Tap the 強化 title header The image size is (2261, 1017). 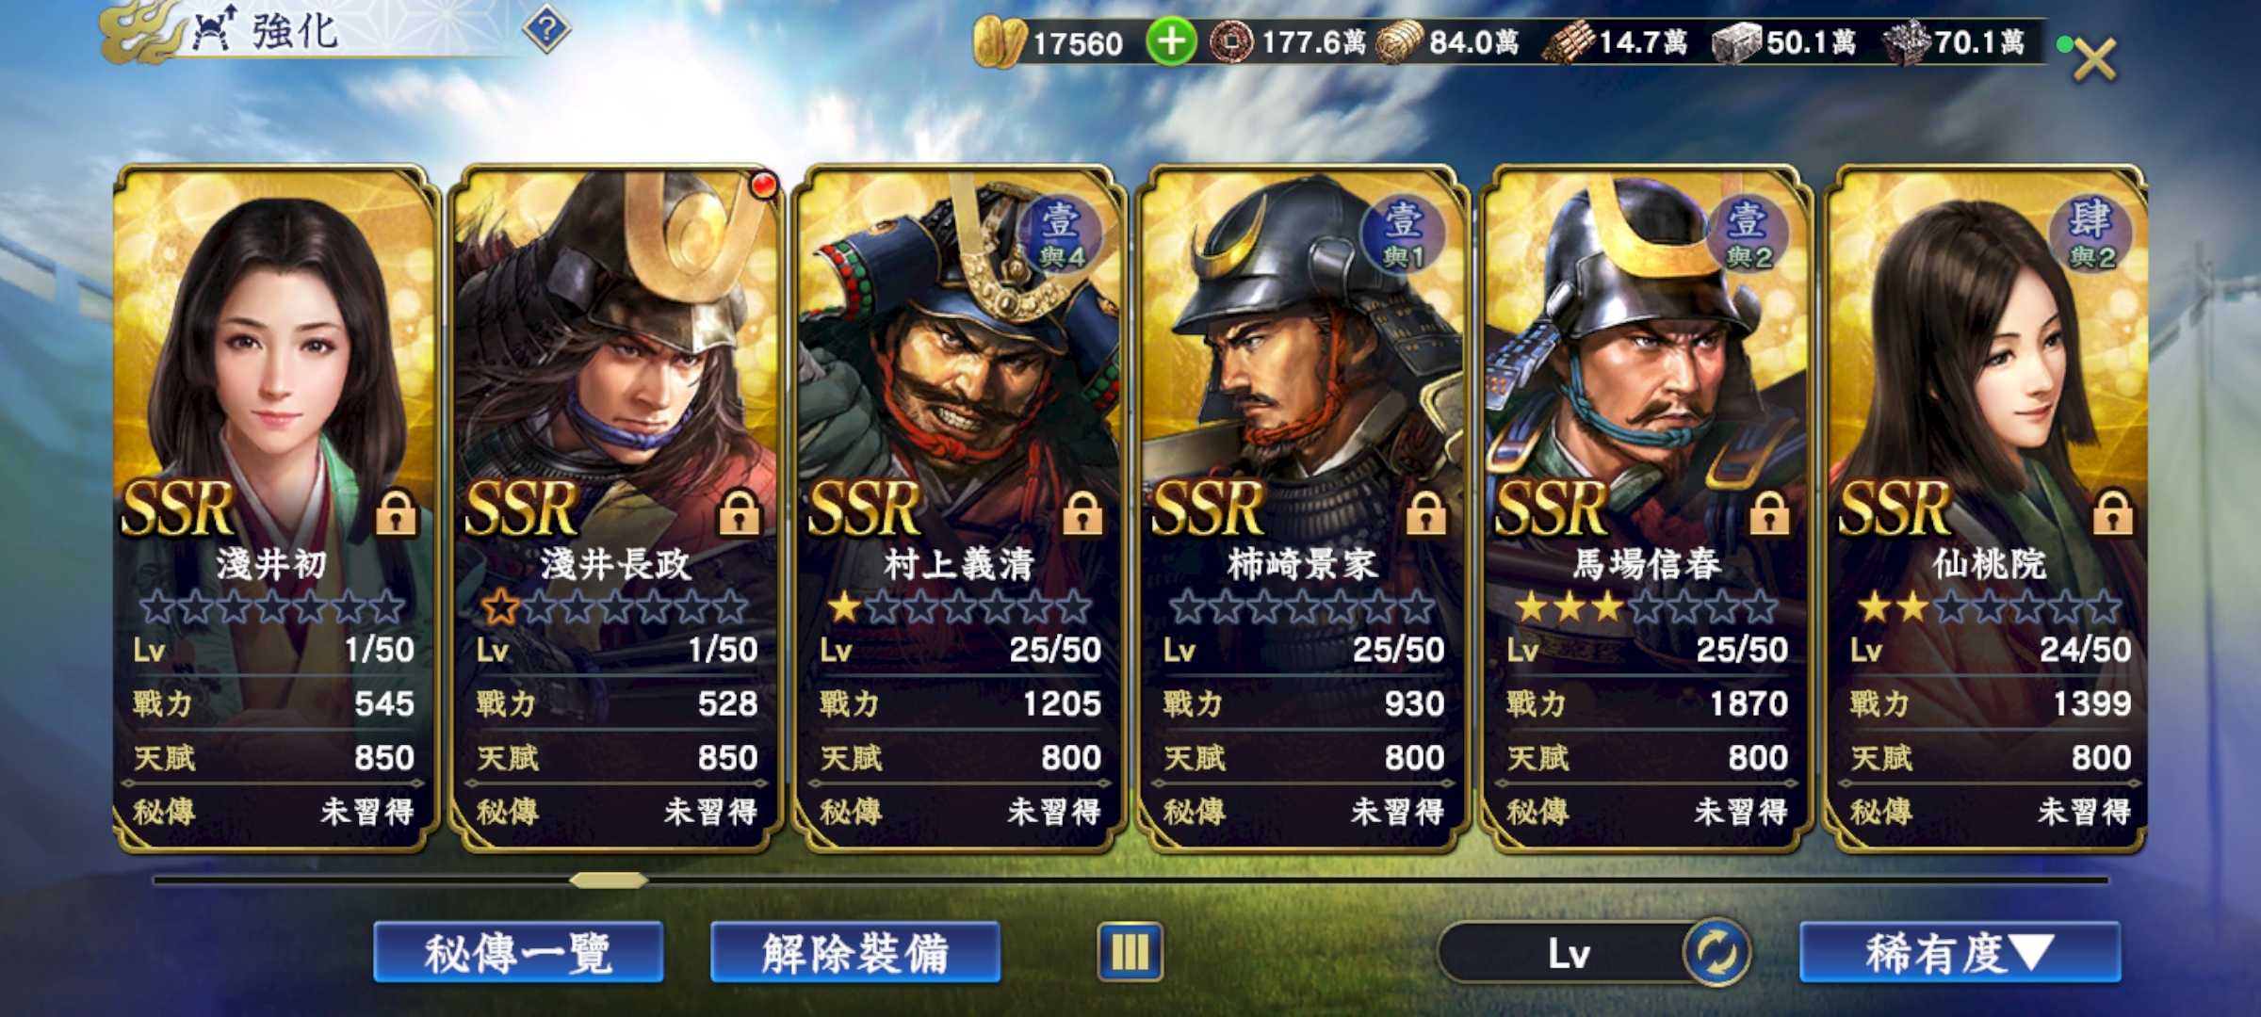(294, 31)
